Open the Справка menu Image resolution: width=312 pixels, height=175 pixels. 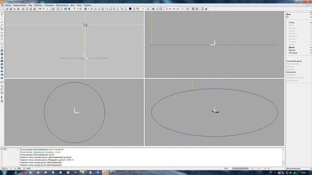87,5
